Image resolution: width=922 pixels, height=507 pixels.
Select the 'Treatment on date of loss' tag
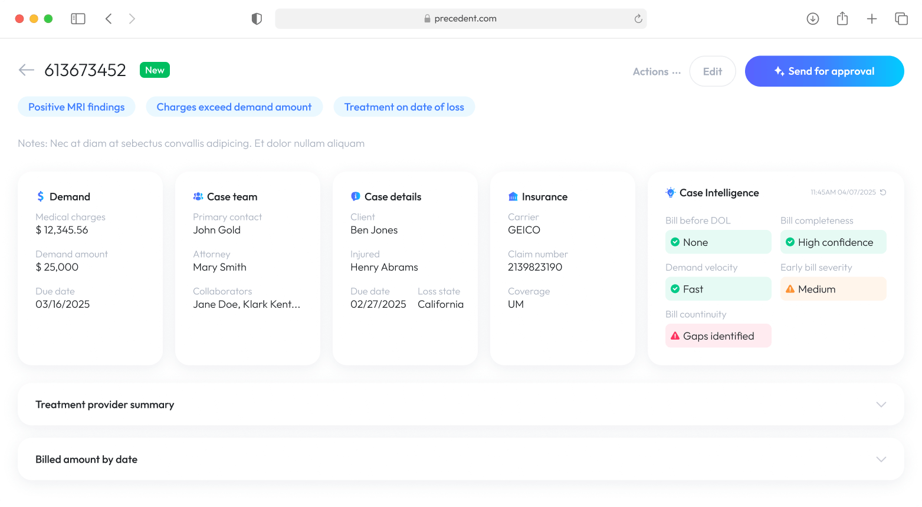click(x=404, y=107)
